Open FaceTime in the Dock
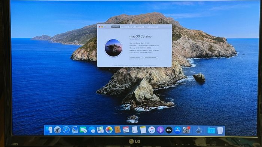 point(83,130)
